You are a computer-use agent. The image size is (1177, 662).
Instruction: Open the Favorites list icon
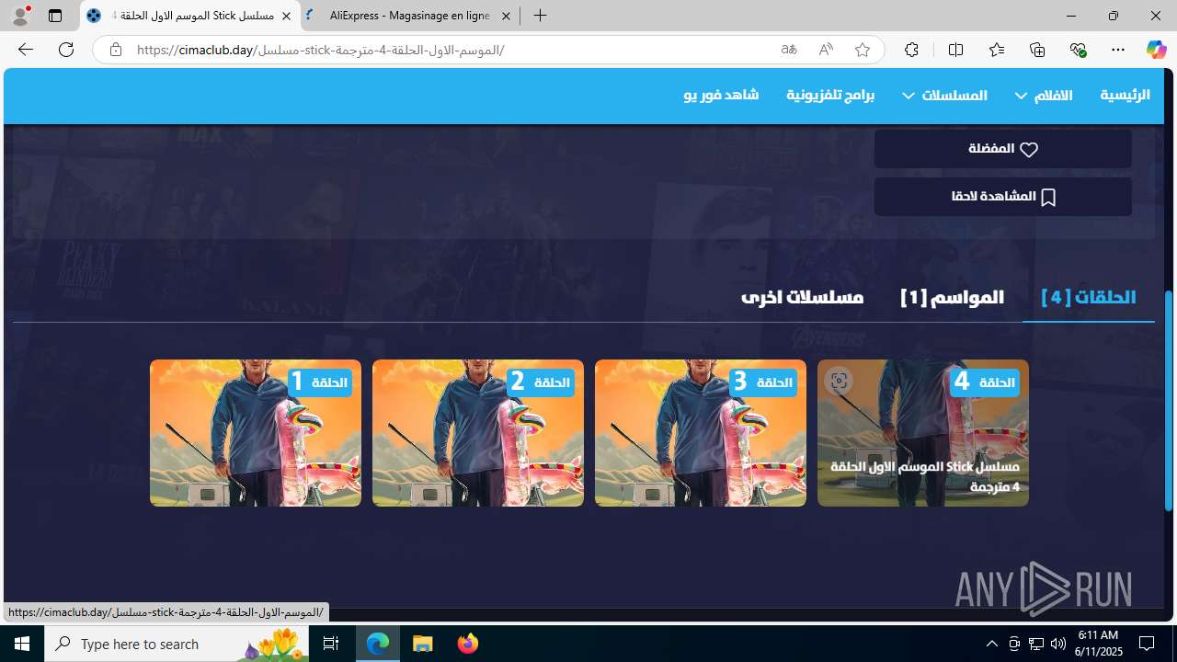coord(997,50)
